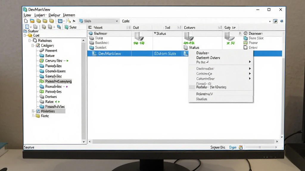This screenshot has width=305, height=171.
Task: Open the orange-and-blue open-folder toolbar icon
Action: (32, 21)
